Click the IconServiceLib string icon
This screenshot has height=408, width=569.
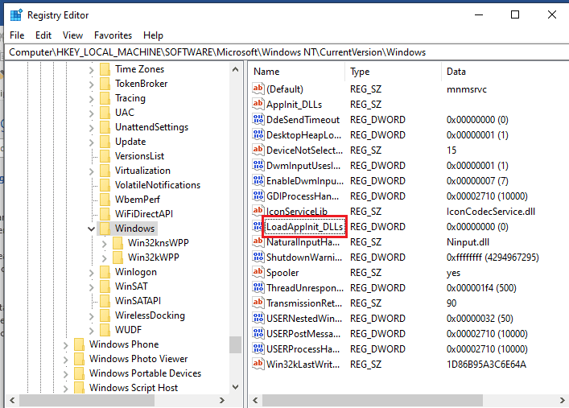pos(258,211)
